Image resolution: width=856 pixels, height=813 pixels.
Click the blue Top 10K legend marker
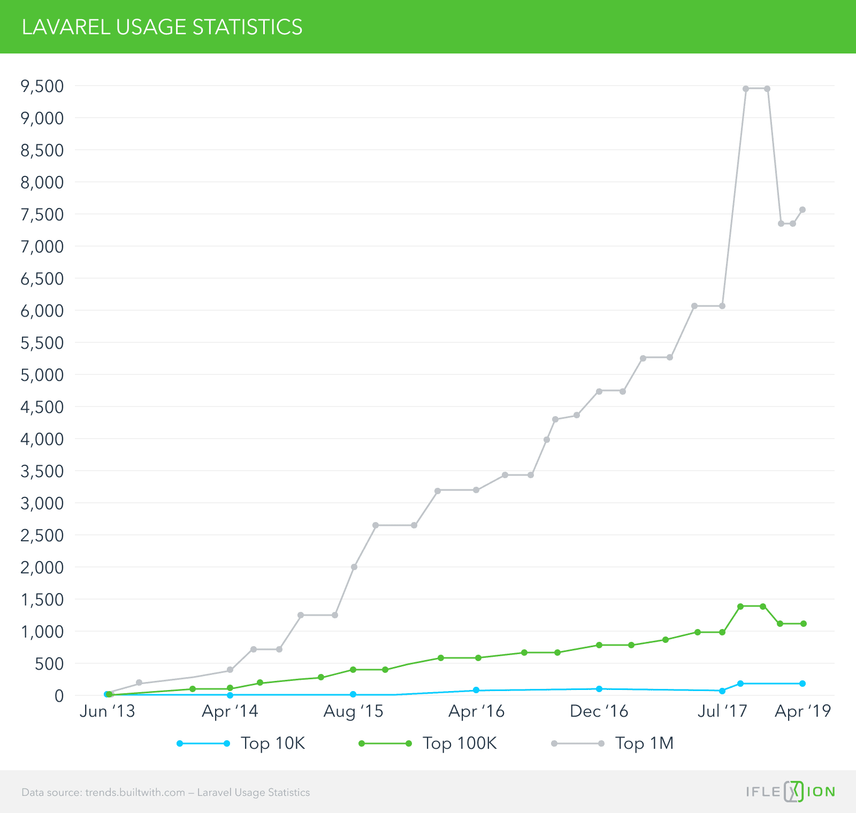pyautogui.click(x=203, y=743)
